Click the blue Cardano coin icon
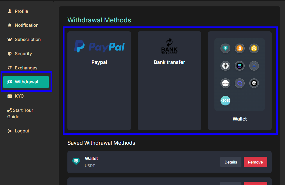The image size is (285, 185). point(254,66)
